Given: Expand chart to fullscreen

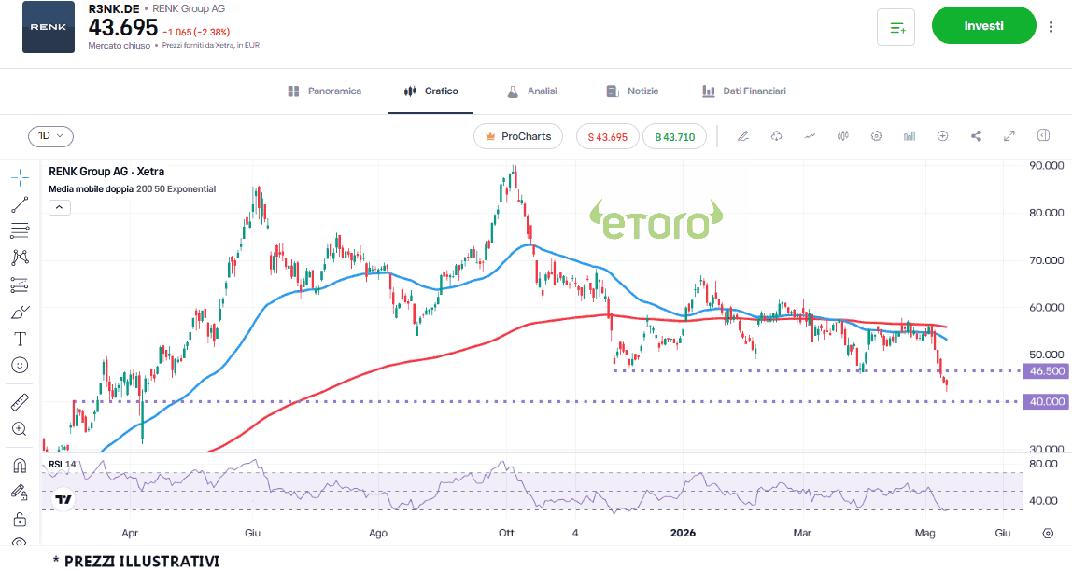Looking at the screenshot, I should pyautogui.click(x=1009, y=136).
